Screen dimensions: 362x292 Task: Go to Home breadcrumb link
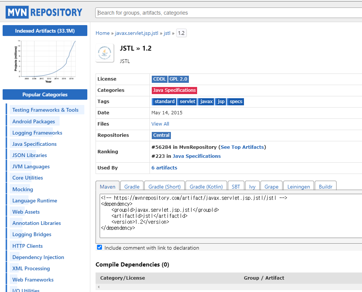pyautogui.click(x=103, y=33)
